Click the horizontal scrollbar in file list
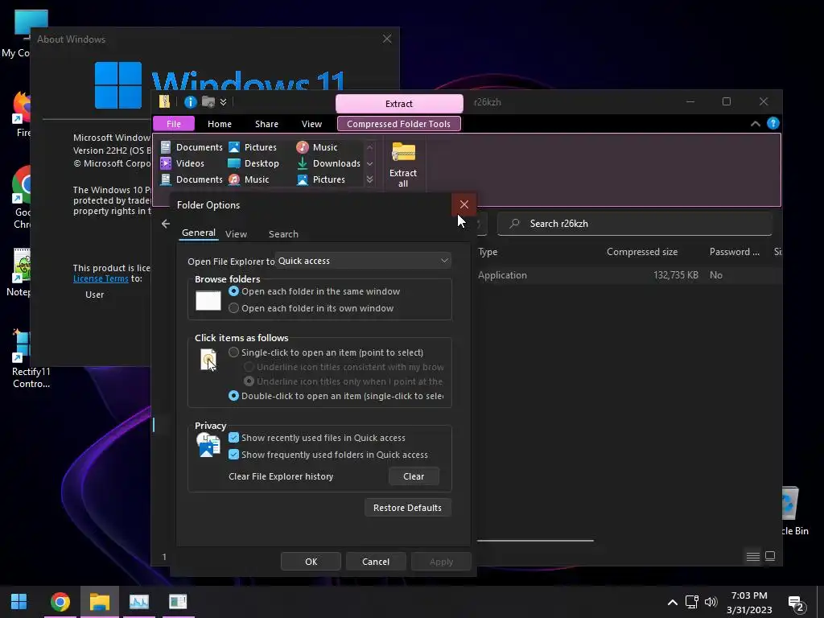The width and height of the screenshot is (824, 618). (x=535, y=540)
